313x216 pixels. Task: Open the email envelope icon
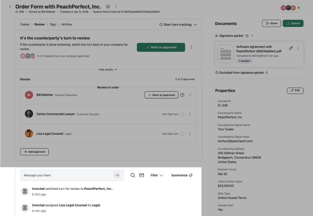click(142, 175)
